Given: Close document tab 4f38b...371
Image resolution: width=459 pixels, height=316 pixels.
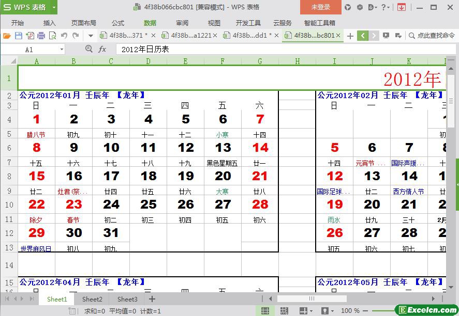Looking at the screenshot, I should [x=153, y=36].
